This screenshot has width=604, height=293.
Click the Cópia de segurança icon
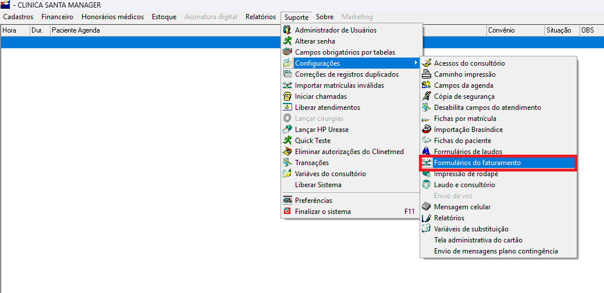pos(427,97)
